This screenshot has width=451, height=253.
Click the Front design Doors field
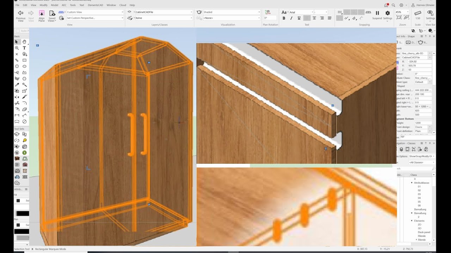click(423, 127)
